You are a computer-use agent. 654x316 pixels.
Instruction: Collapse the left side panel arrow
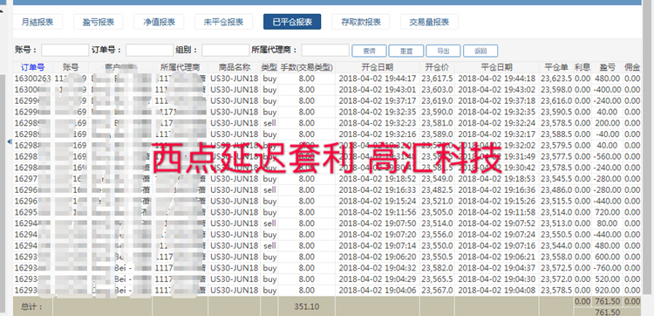(x=10, y=142)
